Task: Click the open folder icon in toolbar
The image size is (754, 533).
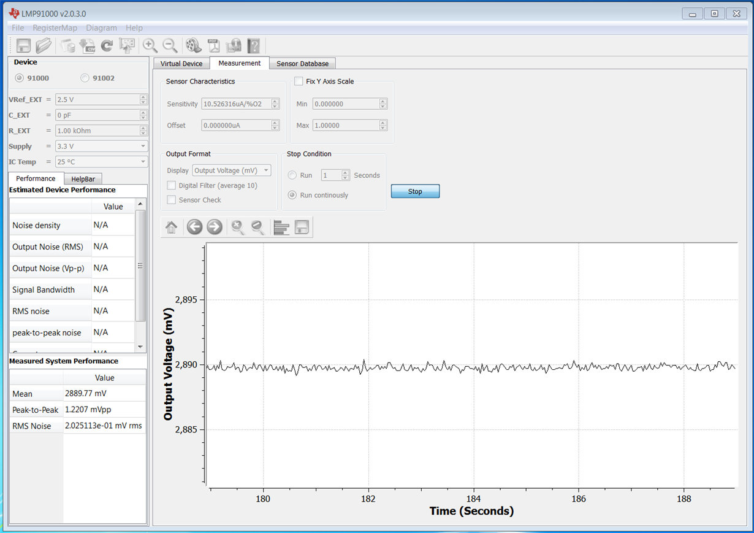Action: pyautogui.click(x=44, y=45)
